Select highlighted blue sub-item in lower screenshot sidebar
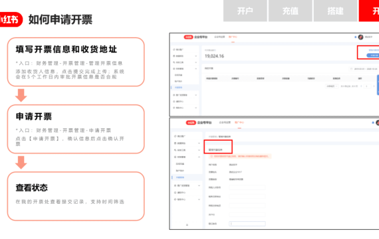The width and height of the screenshot is (379, 239). tap(180, 177)
